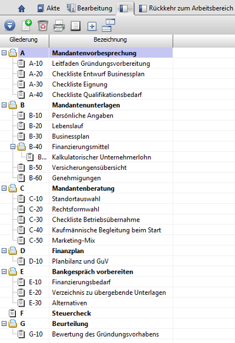The width and height of the screenshot is (235, 343).
Task: Click folder icon of section B
Action: tap(13, 105)
